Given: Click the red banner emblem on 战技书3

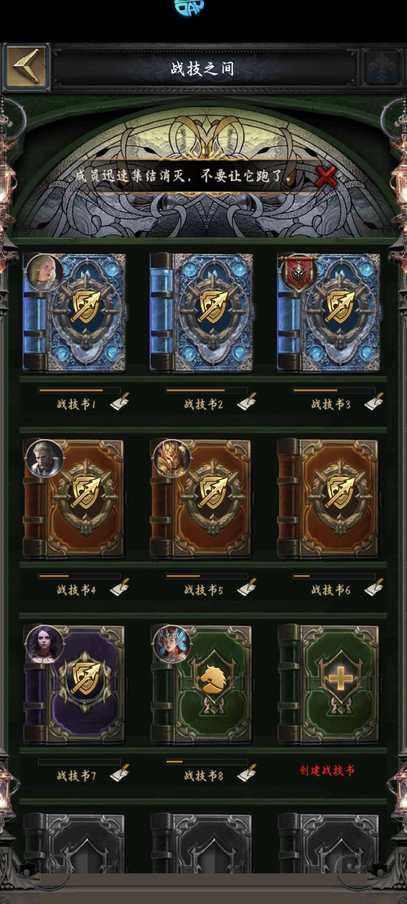Looking at the screenshot, I should pos(298,272).
